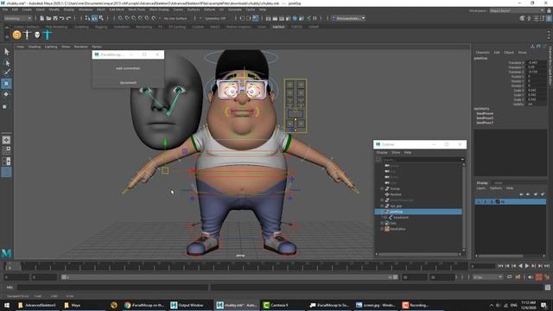Switch to the Rigging shelf tab
The width and height of the screenshot is (553, 311).
pos(101,27)
